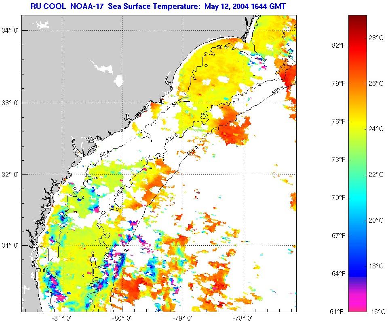
Task: Click the 24°C colorbar label
Action: tap(376, 129)
